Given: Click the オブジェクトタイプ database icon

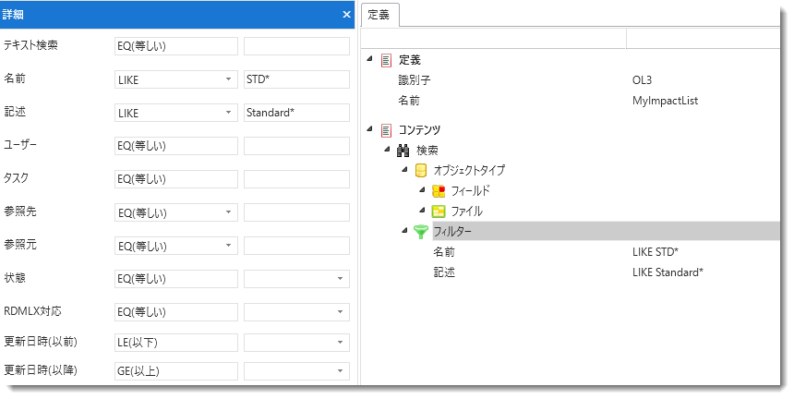Looking at the screenshot, I should coord(421,171).
